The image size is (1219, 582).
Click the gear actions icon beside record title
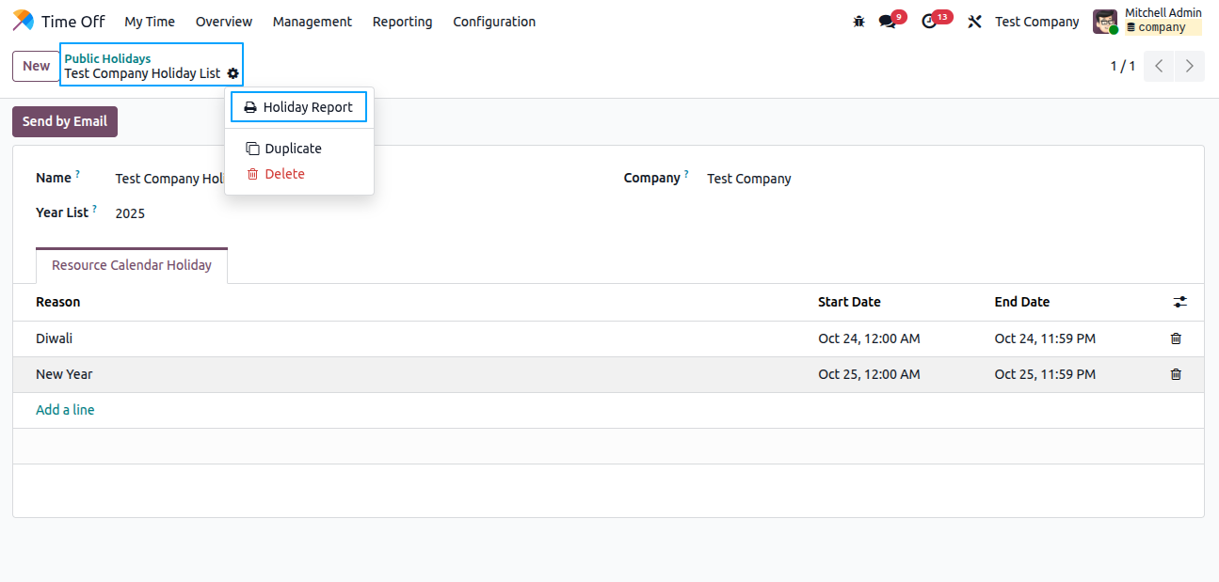pos(233,73)
